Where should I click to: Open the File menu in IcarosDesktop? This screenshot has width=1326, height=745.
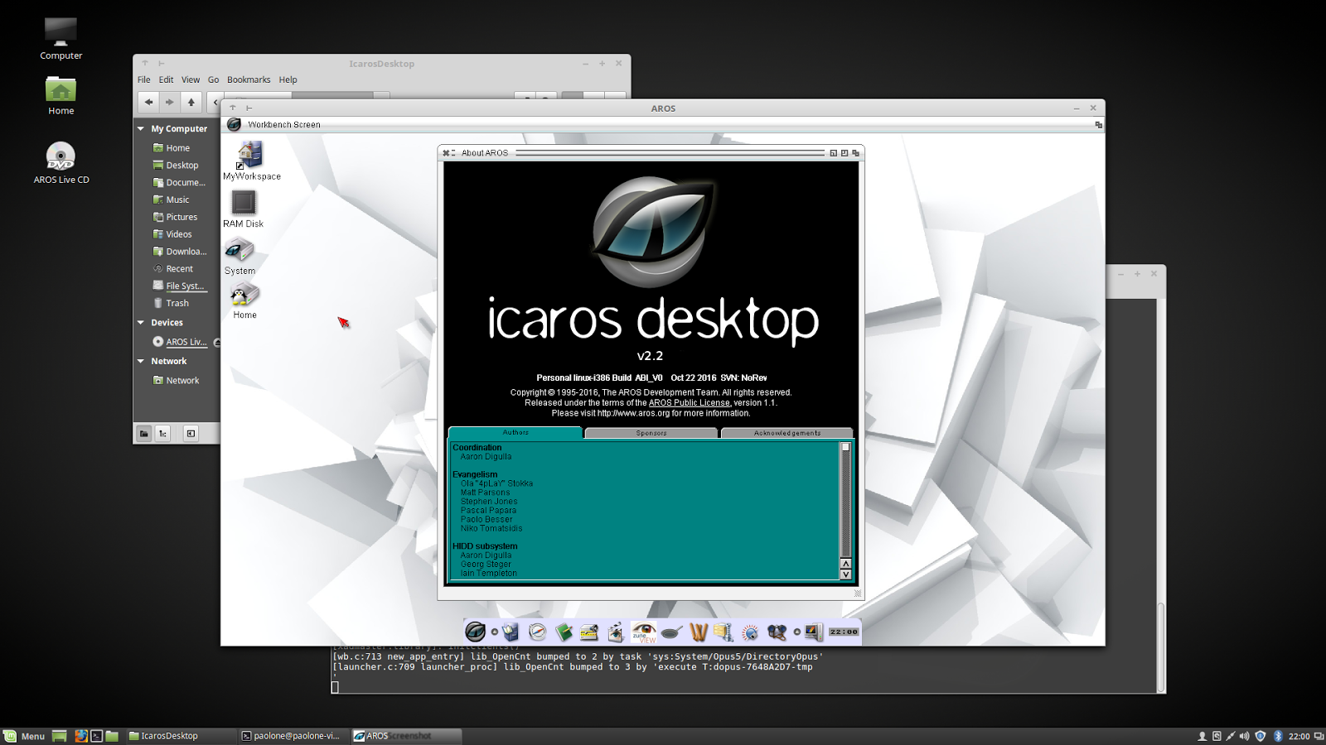pyautogui.click(x=144, y=80)
